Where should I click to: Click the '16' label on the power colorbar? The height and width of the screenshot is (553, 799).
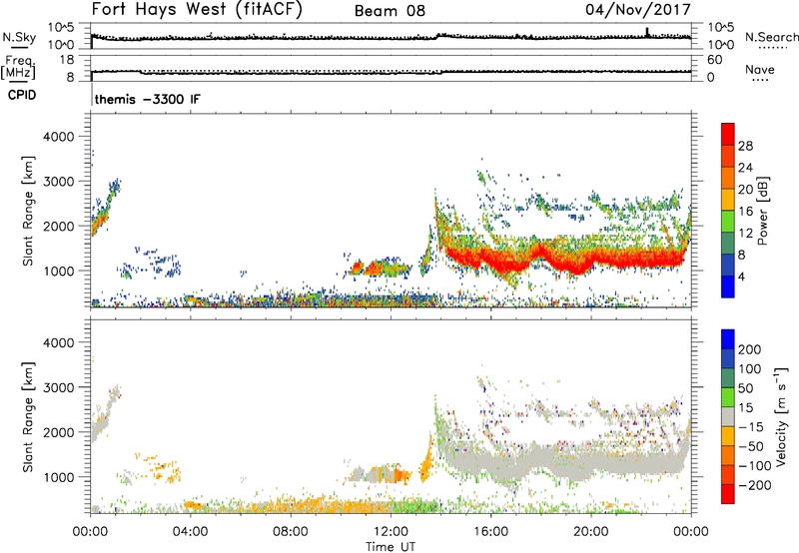745,212
